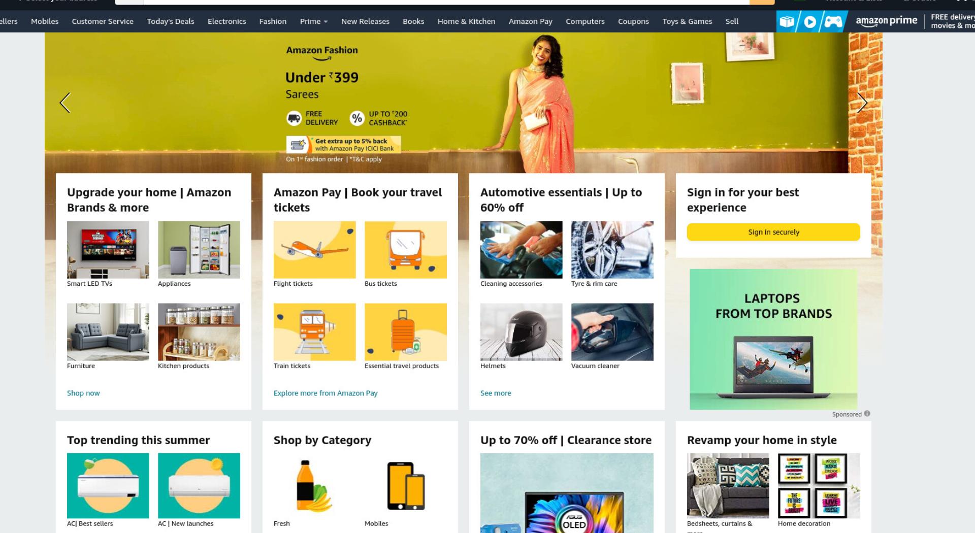Open the Flight tickets airplane icon
This screenshot has height=533, width=975.
tap(314, 249)
